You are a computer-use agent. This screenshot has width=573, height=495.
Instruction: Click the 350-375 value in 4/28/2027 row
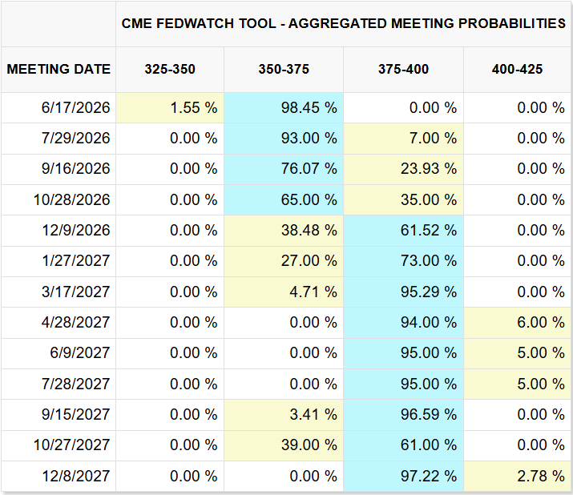[284, 322]
